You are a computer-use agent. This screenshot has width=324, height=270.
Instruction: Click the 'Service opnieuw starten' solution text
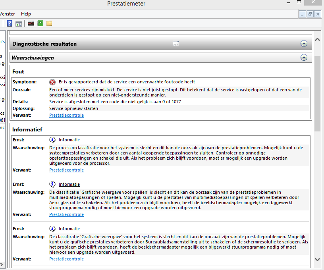tap(73, 108)
